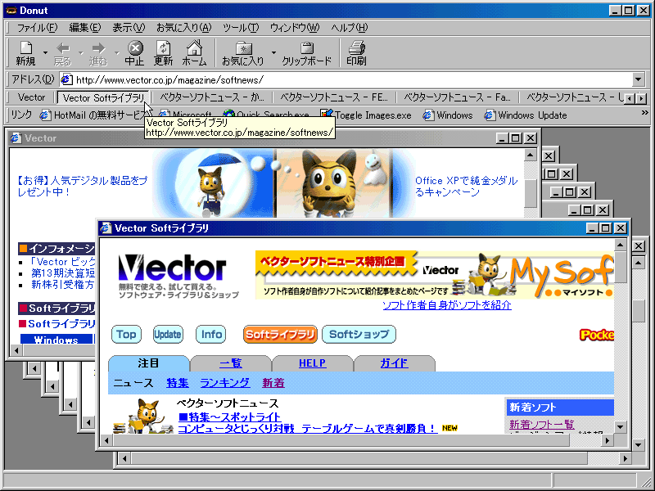Open the 特集 link

click(178, 383)
